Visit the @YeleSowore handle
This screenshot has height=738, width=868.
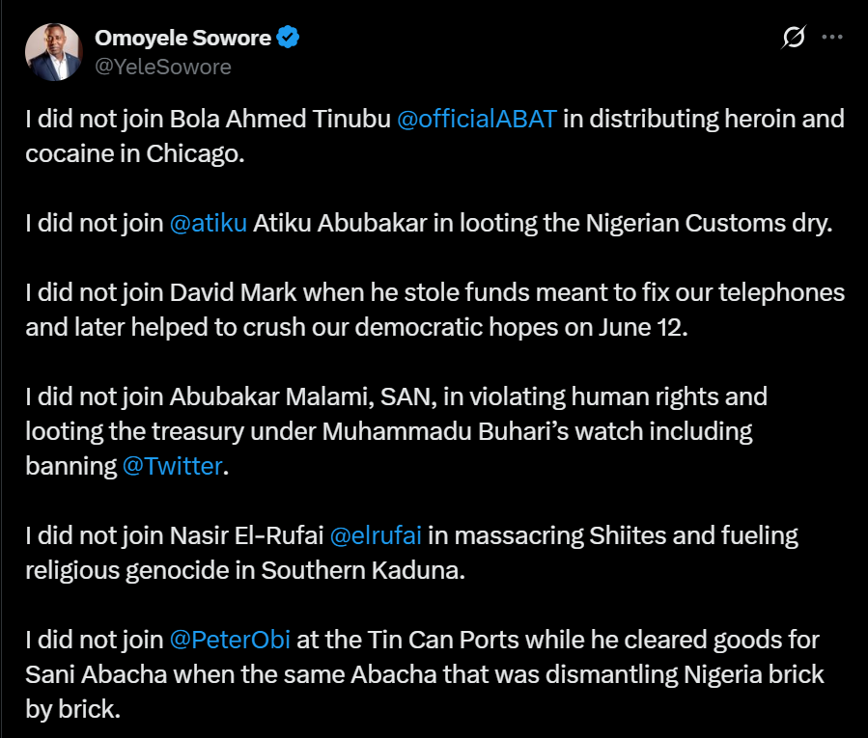[x=163, y=67]
